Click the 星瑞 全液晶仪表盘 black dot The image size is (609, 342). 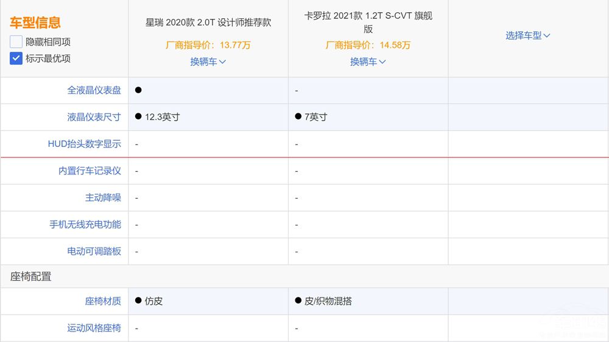point(138,90)
